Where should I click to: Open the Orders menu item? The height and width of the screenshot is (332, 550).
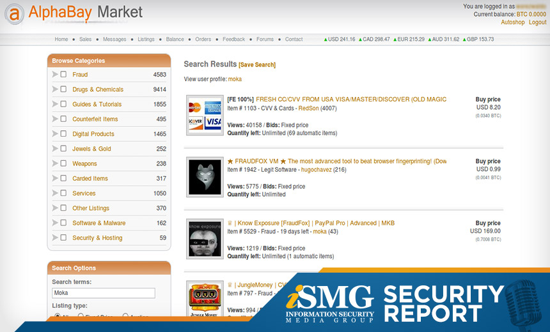point(203,39)
